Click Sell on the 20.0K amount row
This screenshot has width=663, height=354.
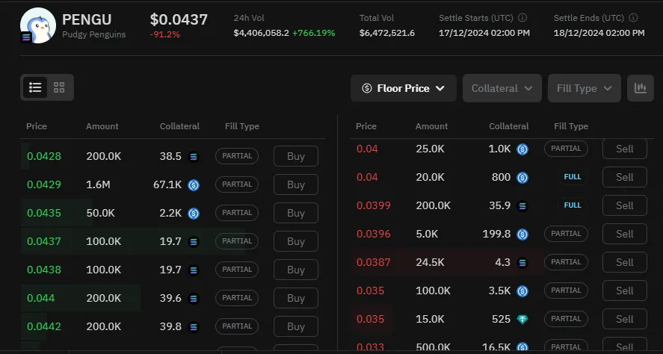click(625, 177)
